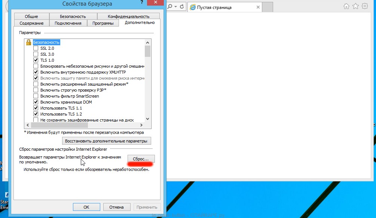The image size is (376, 218).
Task: Click the refresh icon in address bar
Action: click(182, 7)
